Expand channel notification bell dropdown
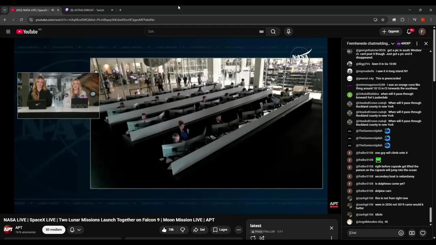The width and height of the screenshot is (436, 245). click(x=75, y=230)
